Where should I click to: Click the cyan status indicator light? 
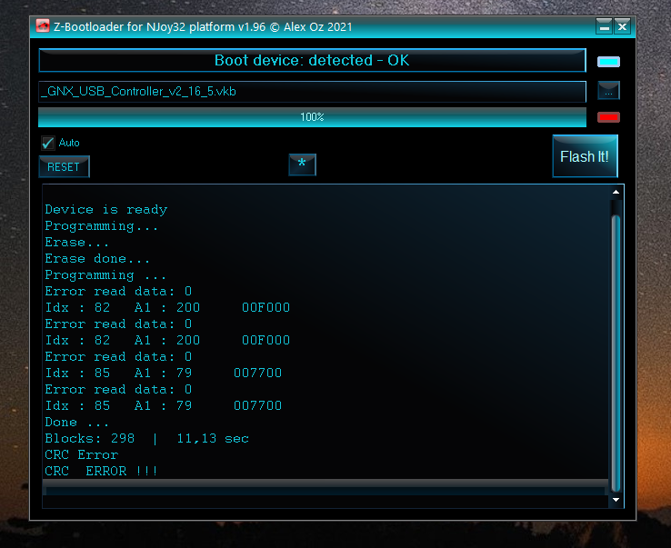608,62
